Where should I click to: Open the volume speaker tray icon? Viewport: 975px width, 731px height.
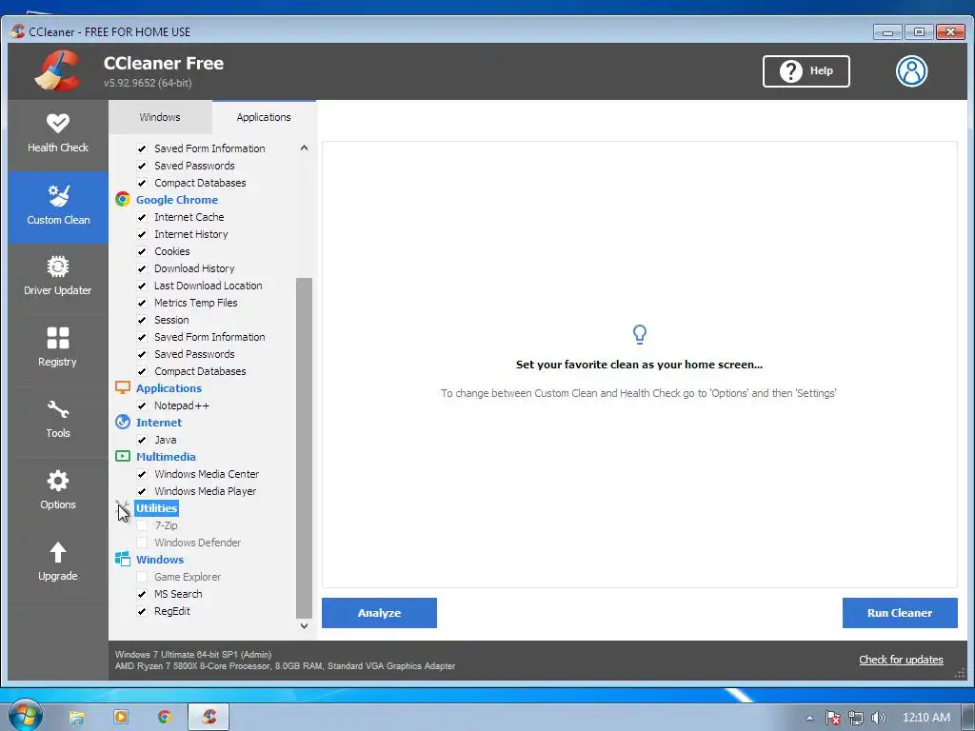click(x=878, y=718)
